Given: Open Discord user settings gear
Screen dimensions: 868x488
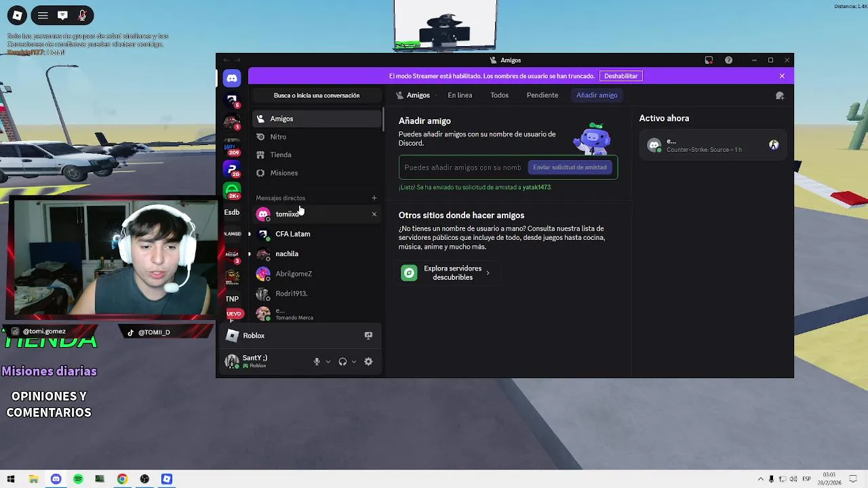Looking at the screenshot, I should [x=368, y=362].
